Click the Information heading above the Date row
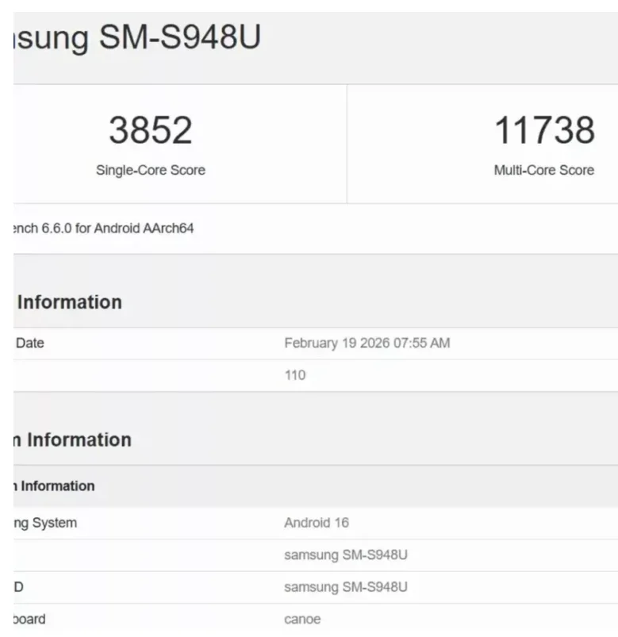The height and width of the screenshot is (637, 618). pyautogui.click(x=70, y=302)
